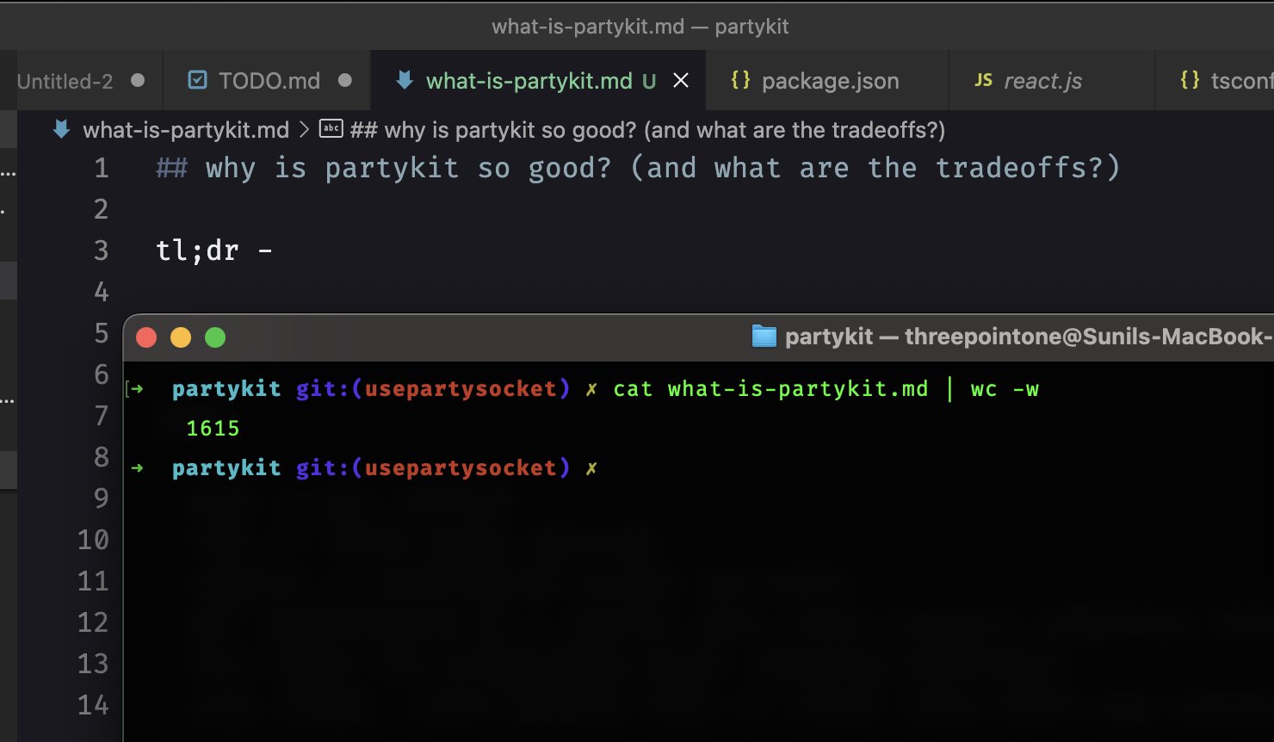Viewport: 1274px width, 742px height.
Task: Click the abc symbol icon in the breadcrumb bar
Action: point(331,129)
